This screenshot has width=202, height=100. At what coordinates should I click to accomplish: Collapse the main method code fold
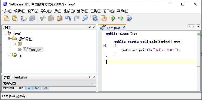click(104, 45)
